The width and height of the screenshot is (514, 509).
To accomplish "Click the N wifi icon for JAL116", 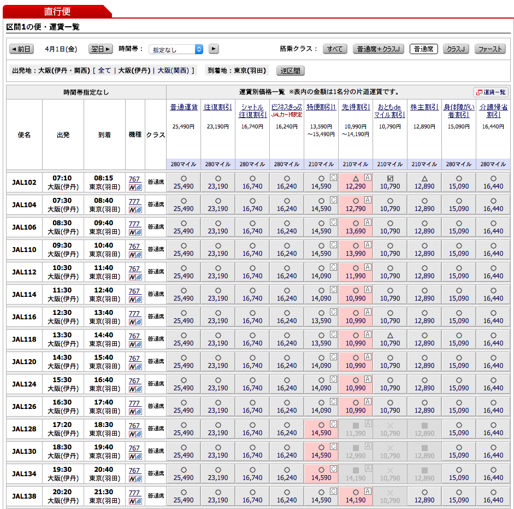I will [x=135, y=322].
